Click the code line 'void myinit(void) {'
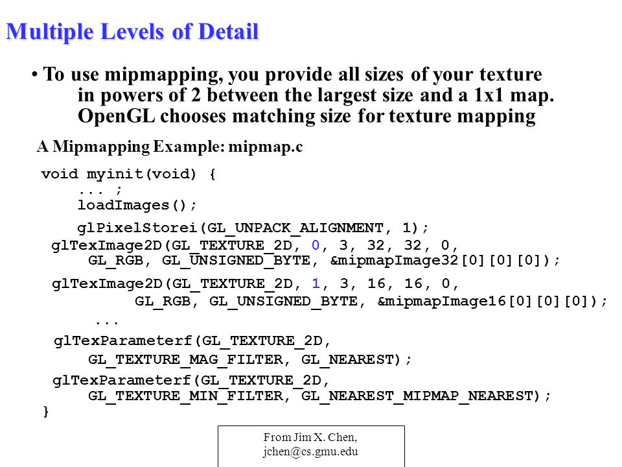 point(128,174)
